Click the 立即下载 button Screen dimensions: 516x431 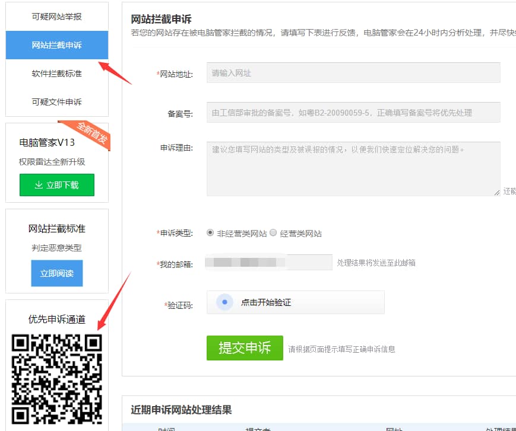tap(56, 185)
